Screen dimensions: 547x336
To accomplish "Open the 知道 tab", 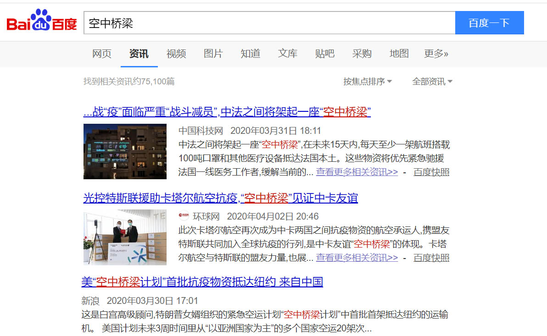I will tap(251, 54).
